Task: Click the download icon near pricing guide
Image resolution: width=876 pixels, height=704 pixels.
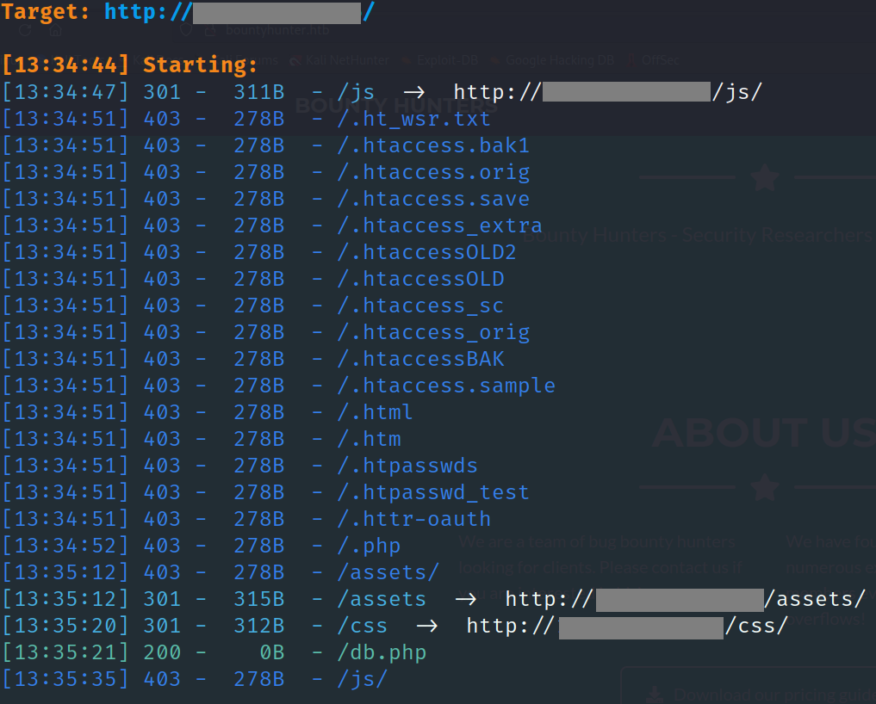Action: 653,694
